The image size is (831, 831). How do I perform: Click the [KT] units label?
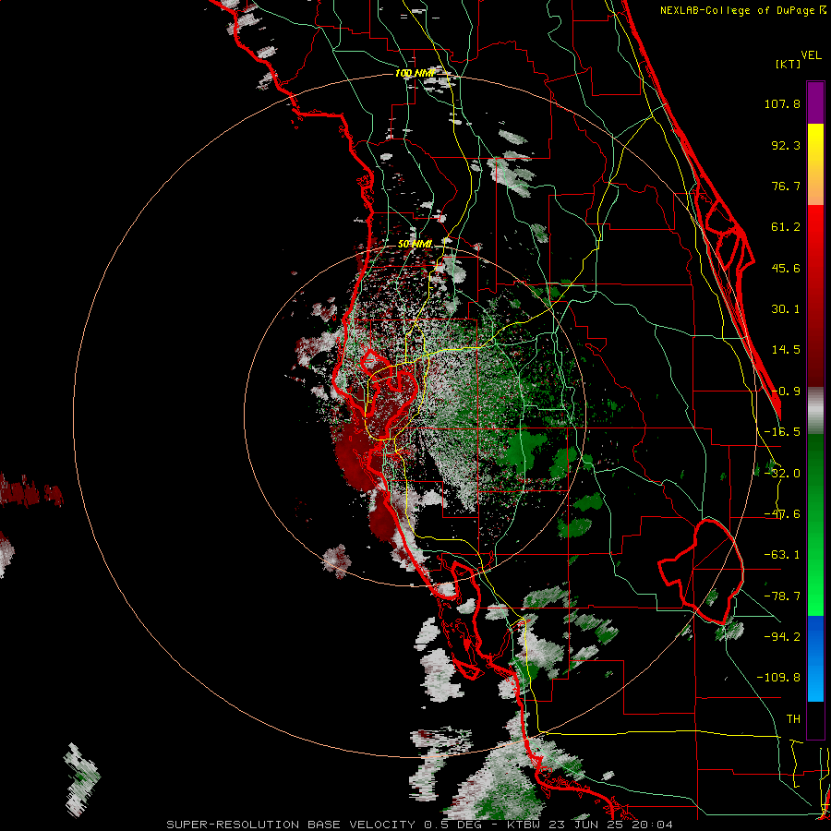(x=788, y=64)
